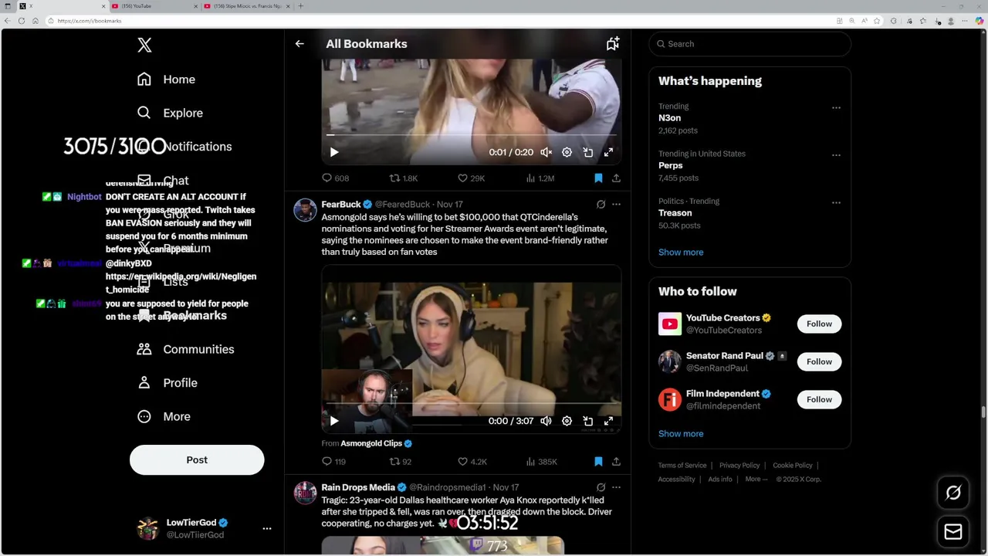The height and width of the screenshot is (556, 988).
Task: Play the Asmongold clip video
Action: point(334,422)
